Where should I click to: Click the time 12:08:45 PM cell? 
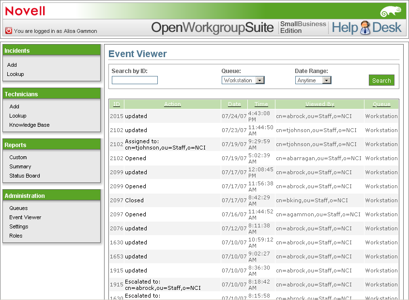coord(260,172)
